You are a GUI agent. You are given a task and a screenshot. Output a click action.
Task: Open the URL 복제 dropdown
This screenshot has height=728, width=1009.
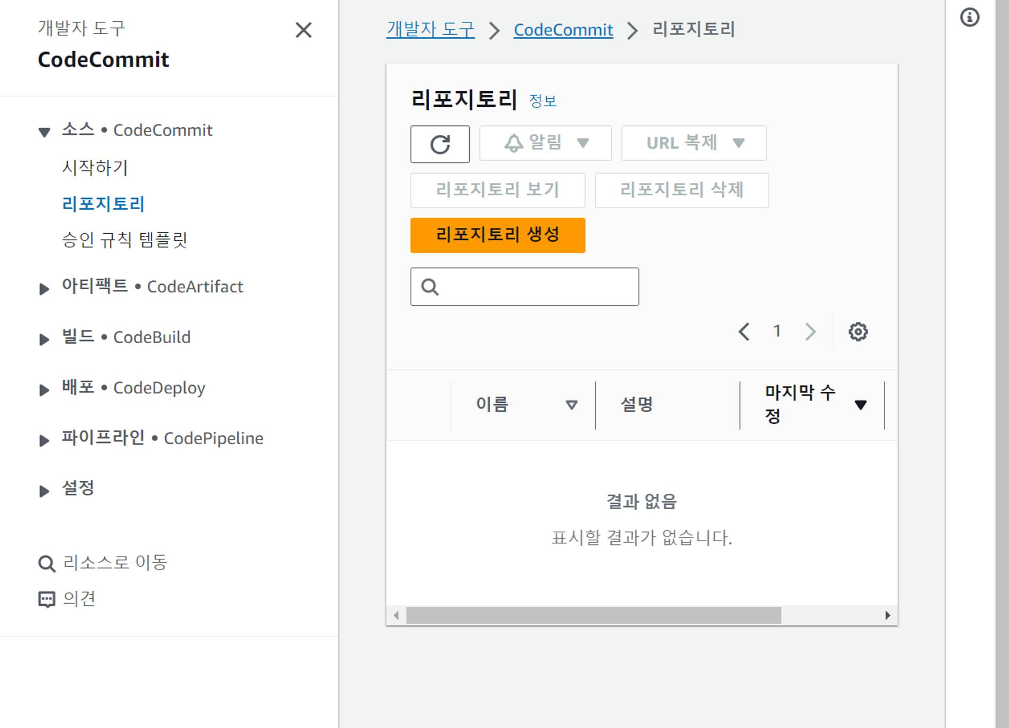coord(693,143)
